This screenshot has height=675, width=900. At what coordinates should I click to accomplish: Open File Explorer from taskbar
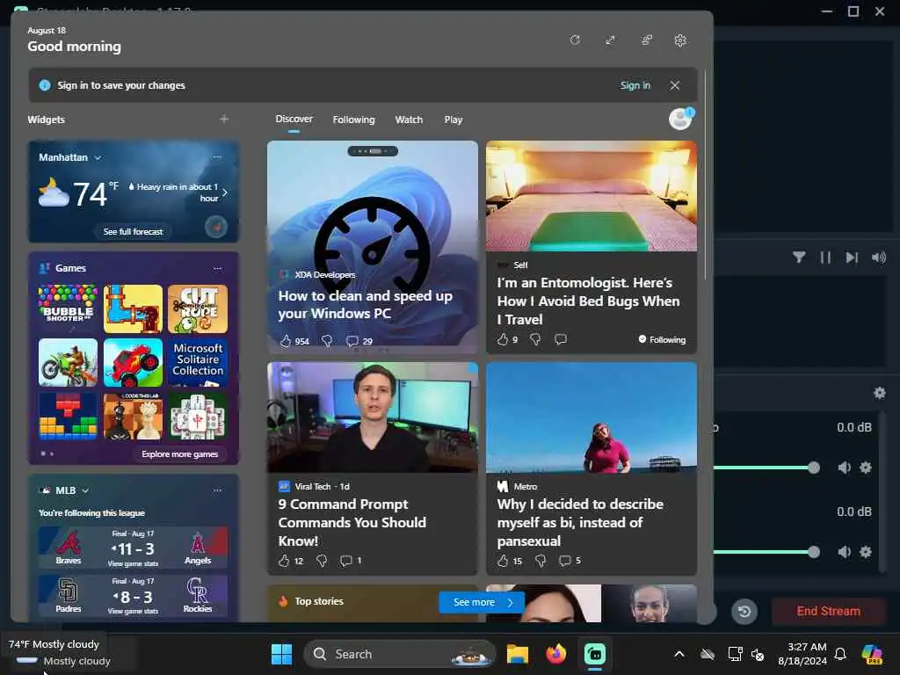point(517,654)
